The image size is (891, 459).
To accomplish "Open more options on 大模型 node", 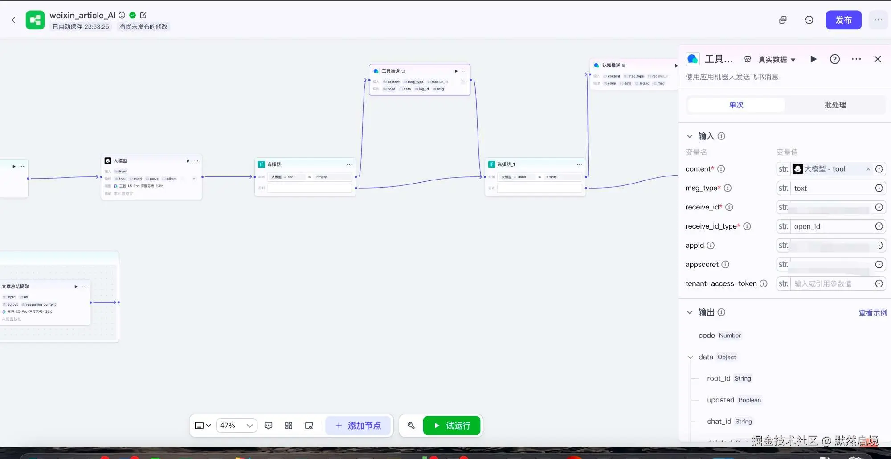I will pos(196,161).
